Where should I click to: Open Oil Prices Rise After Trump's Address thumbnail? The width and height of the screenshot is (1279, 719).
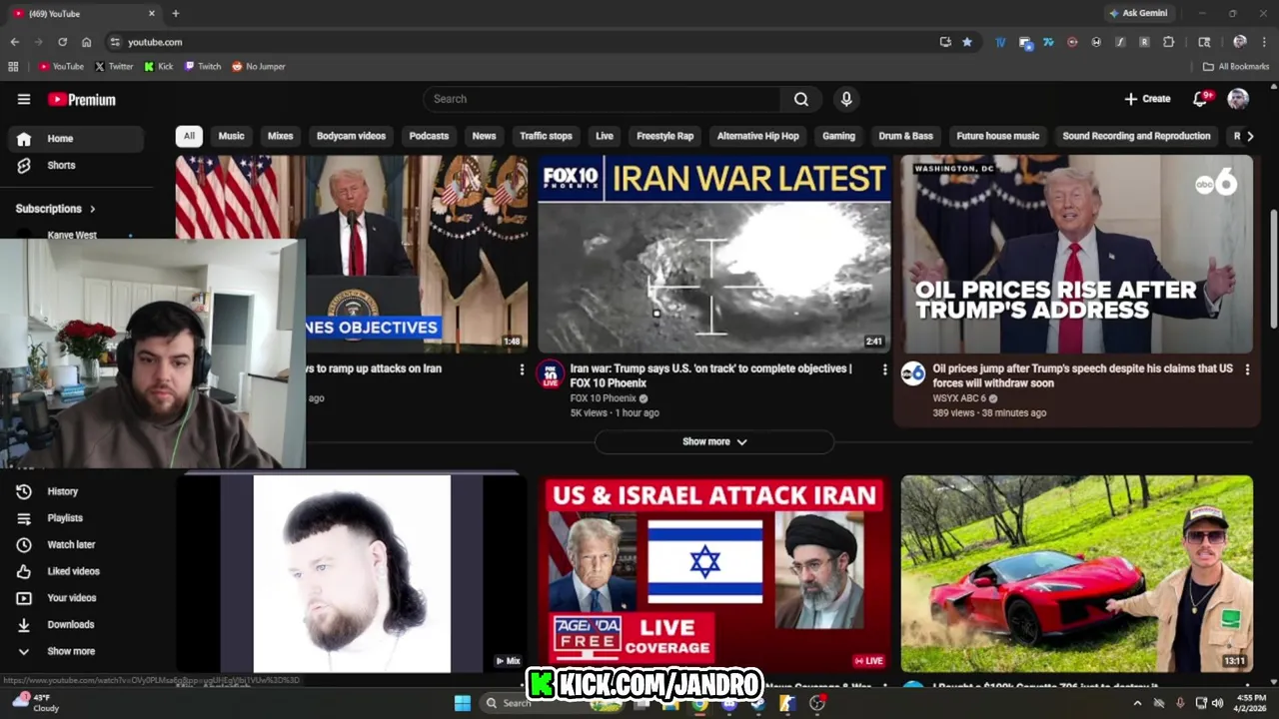[x=1076, y=254]
